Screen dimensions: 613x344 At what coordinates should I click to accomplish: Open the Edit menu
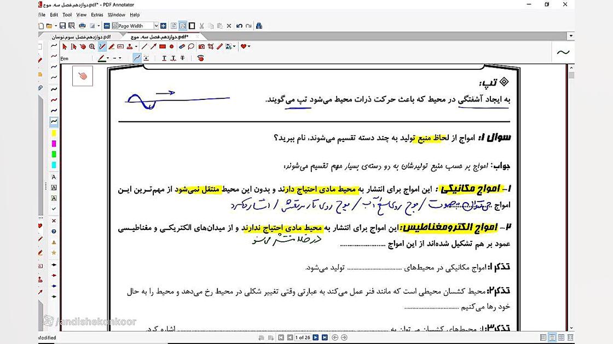[x=54, y=15]
